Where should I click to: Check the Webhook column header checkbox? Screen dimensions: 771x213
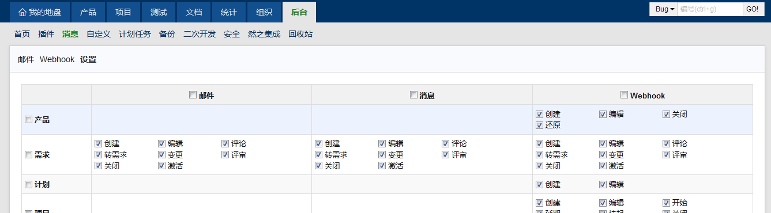click(624, 95)
